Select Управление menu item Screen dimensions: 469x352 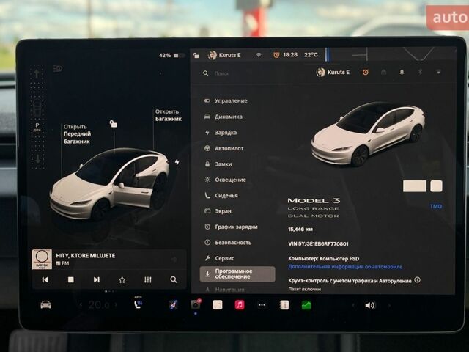pos(226,101)
